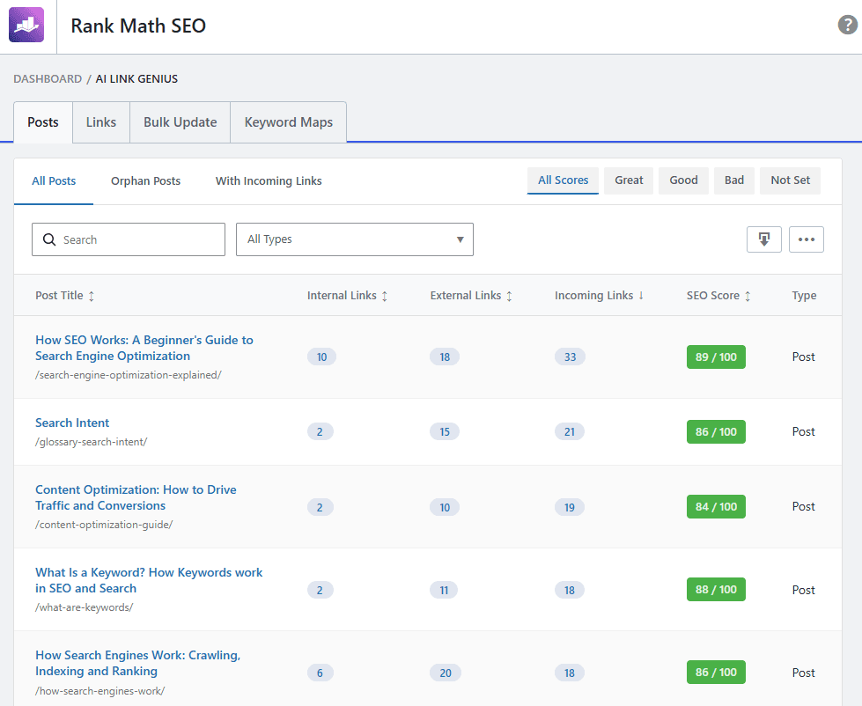Filter by Good score
This screenshot has height=706, width=862.
[683, 180]
